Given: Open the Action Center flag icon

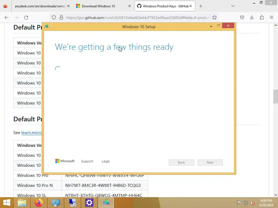Looking at the screenshot, I should tap(239, 203).
